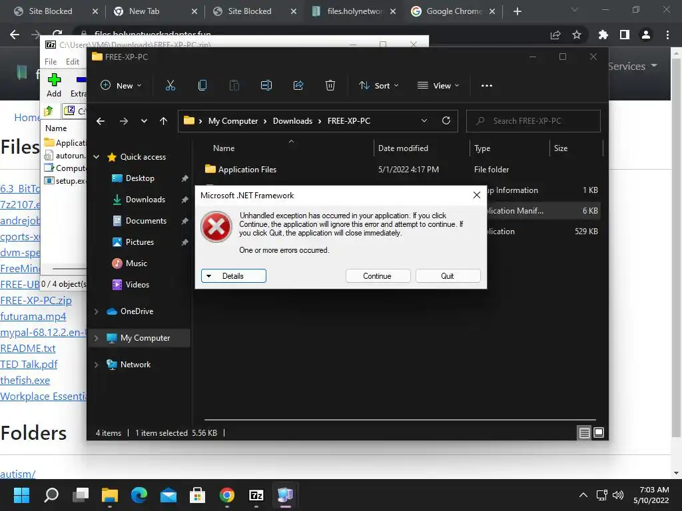The width and height of the screenshot is (682, 511).
Task: Open address bar history dropdown
Action: point(424,121)
